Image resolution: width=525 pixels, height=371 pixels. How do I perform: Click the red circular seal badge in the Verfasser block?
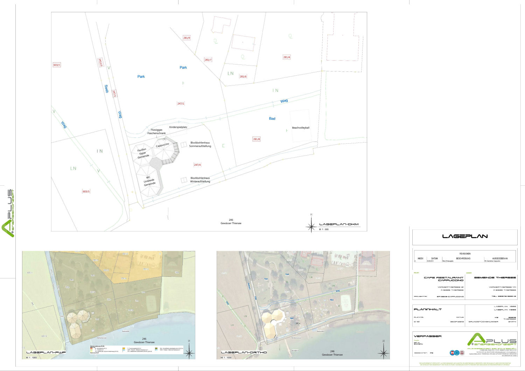coord(462,353)
